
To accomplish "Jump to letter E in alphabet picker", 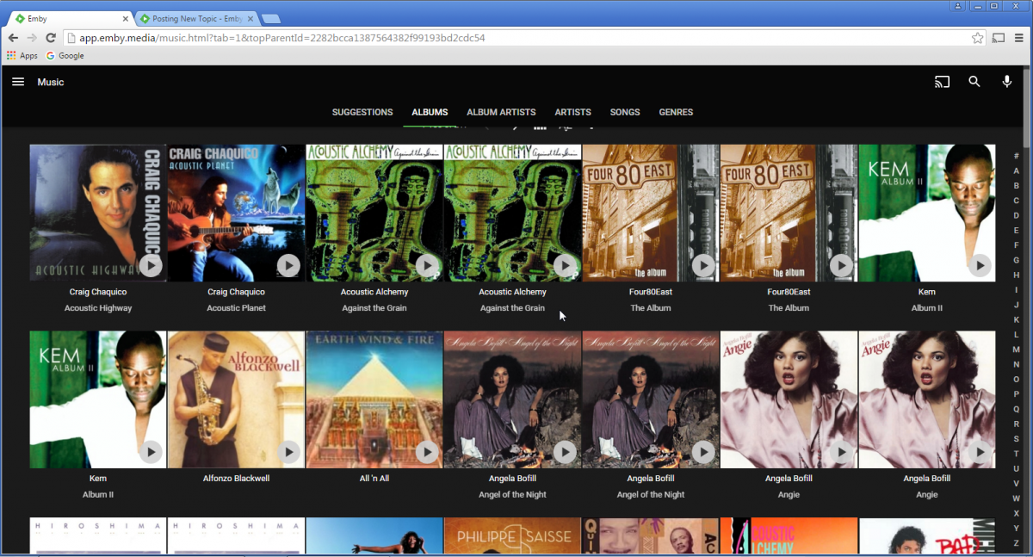I will tap(1016, 230).
